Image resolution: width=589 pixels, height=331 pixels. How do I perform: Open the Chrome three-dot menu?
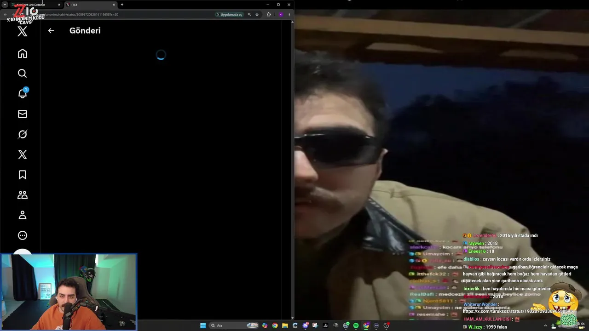pos(289,14)
